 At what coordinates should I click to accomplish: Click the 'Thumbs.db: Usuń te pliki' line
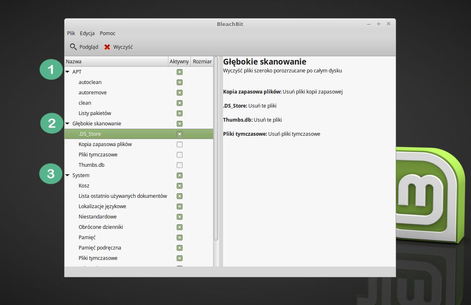(252, 120)
